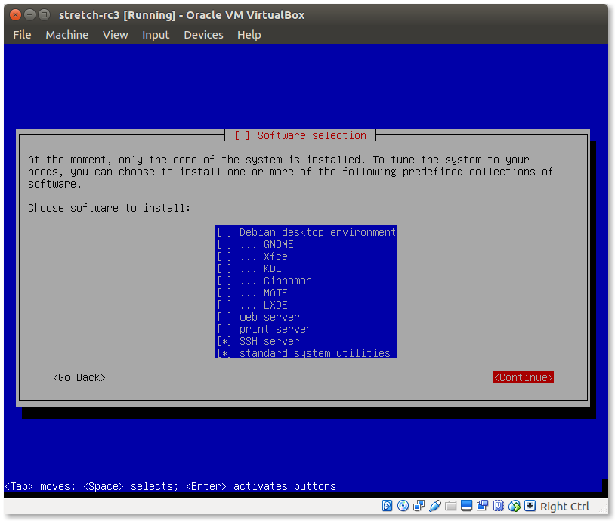Click the Right Ctrl host key label
Screen dimensions: 615x521
[565, 507]
